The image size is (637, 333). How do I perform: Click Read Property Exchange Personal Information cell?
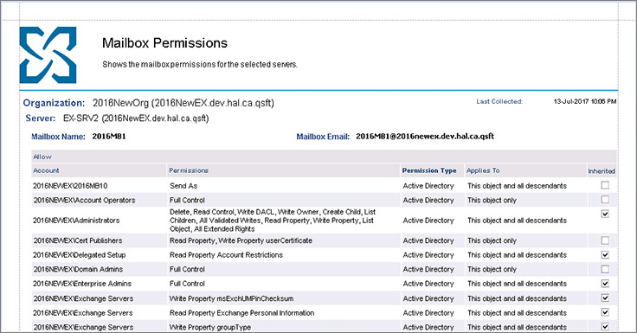pos(242,313)
